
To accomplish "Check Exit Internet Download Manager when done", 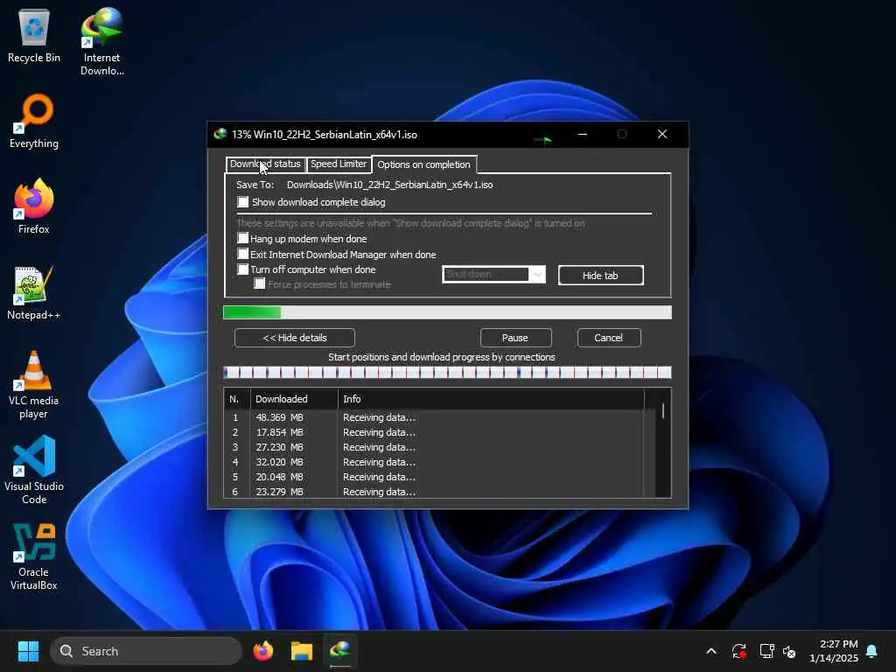I will [x=243, y=254].
